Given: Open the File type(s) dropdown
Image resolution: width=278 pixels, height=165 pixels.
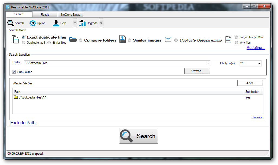Looking at the screenshot, I should pyautogui.click(x=259, y=64).
